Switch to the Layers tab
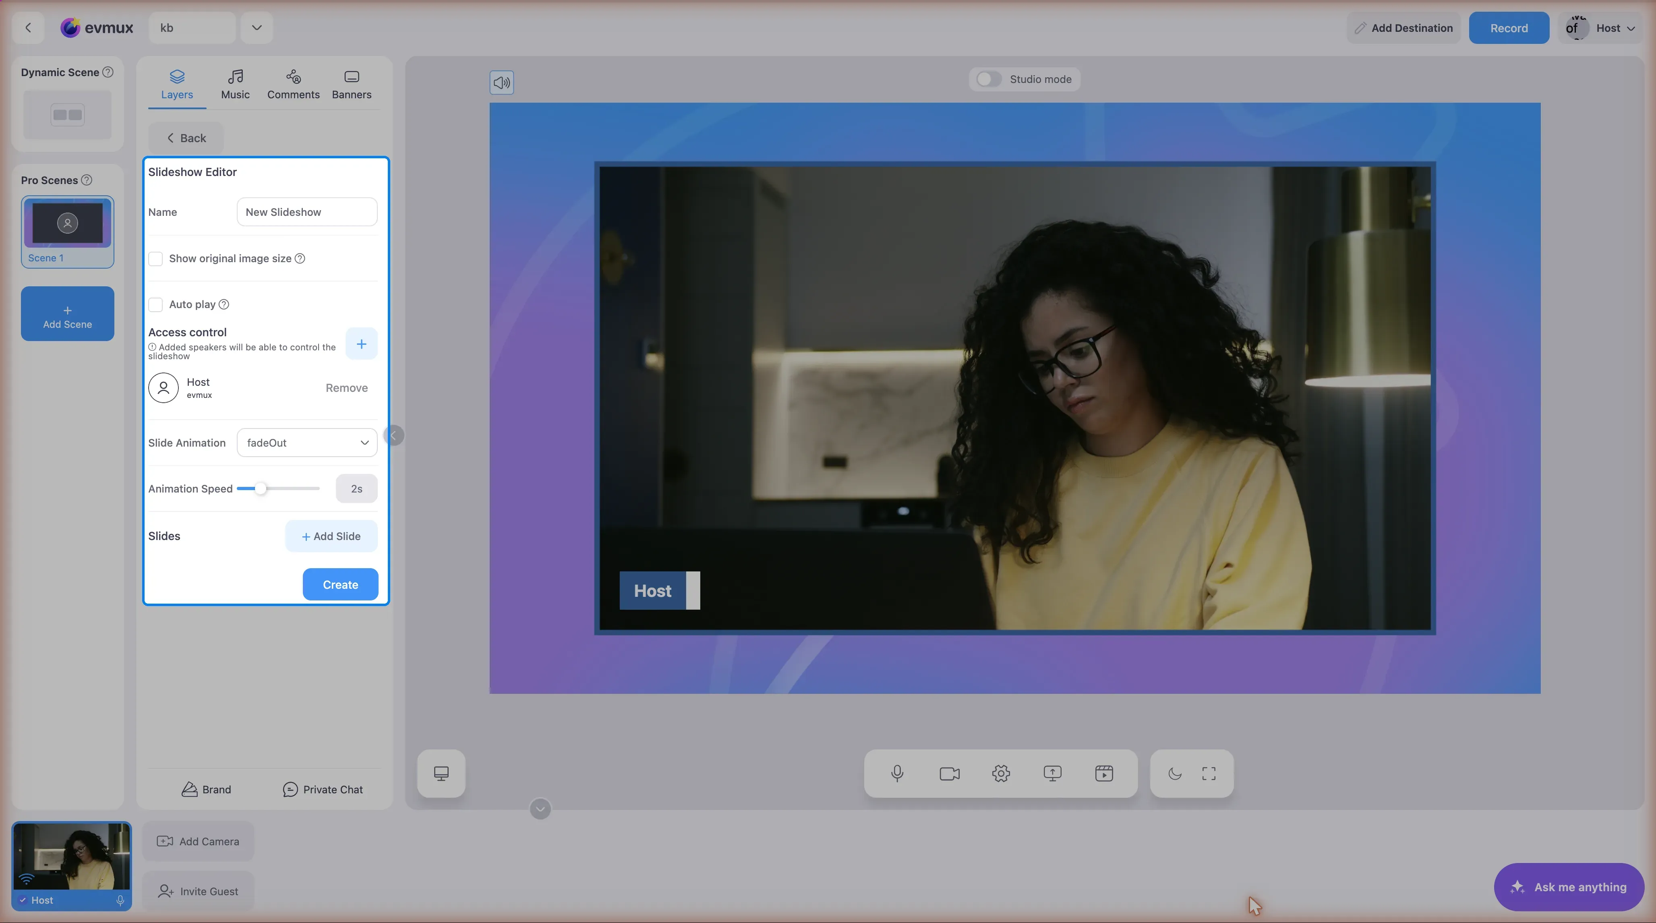This screenshot has width=1656, height=923. (177, 85)
